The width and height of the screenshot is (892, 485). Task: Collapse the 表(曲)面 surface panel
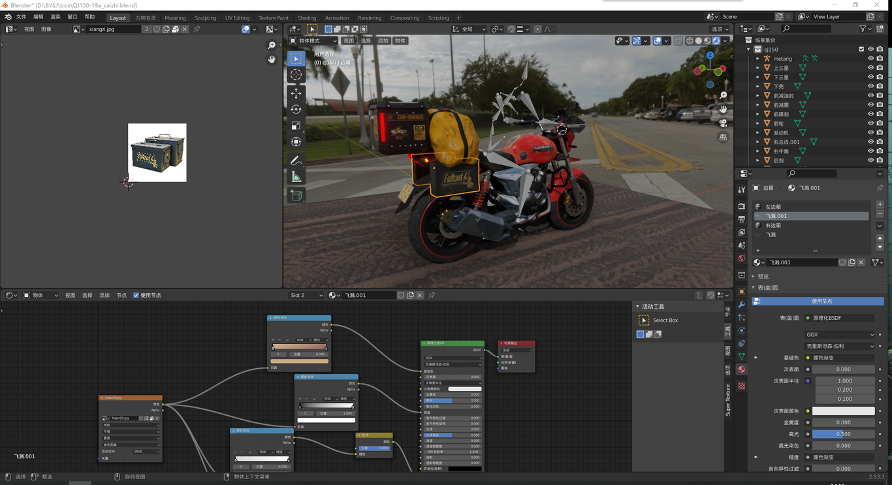coord(753,288)
